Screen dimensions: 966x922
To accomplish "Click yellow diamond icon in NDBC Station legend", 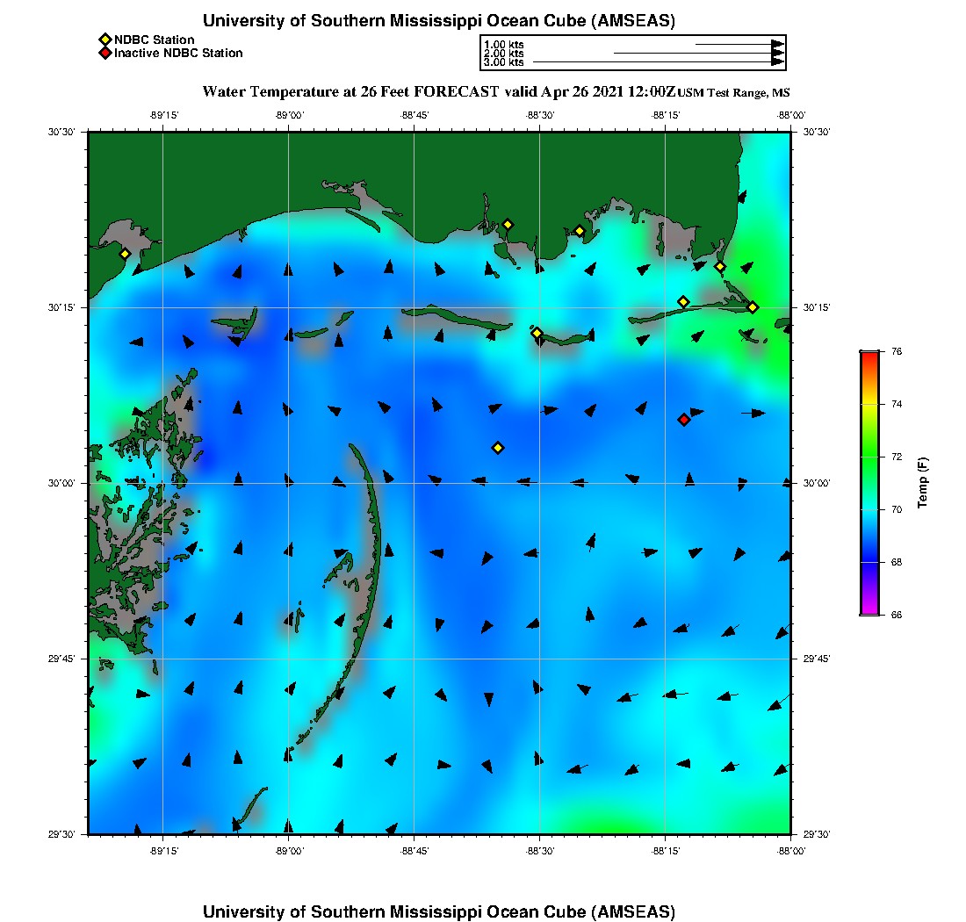I will tap(105, 40).
